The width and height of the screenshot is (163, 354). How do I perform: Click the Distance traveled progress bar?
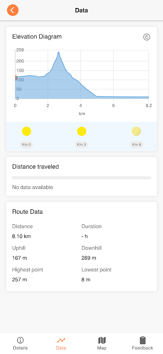81,178
